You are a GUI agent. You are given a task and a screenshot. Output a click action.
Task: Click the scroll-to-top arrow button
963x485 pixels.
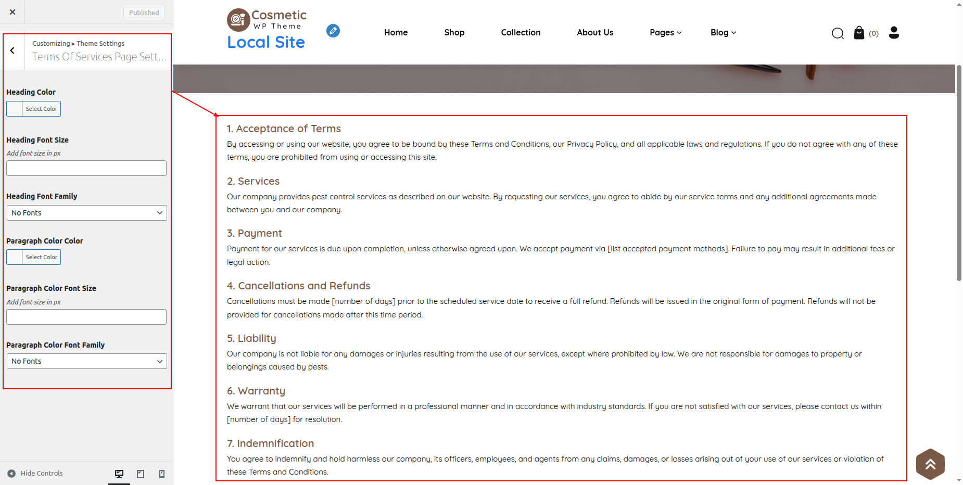click(x=930, y=464)
